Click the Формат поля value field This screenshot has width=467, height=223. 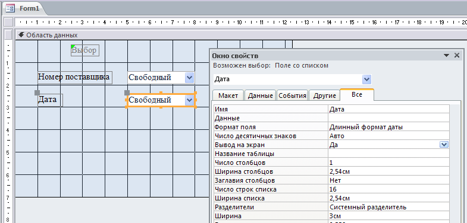(388, 127)
